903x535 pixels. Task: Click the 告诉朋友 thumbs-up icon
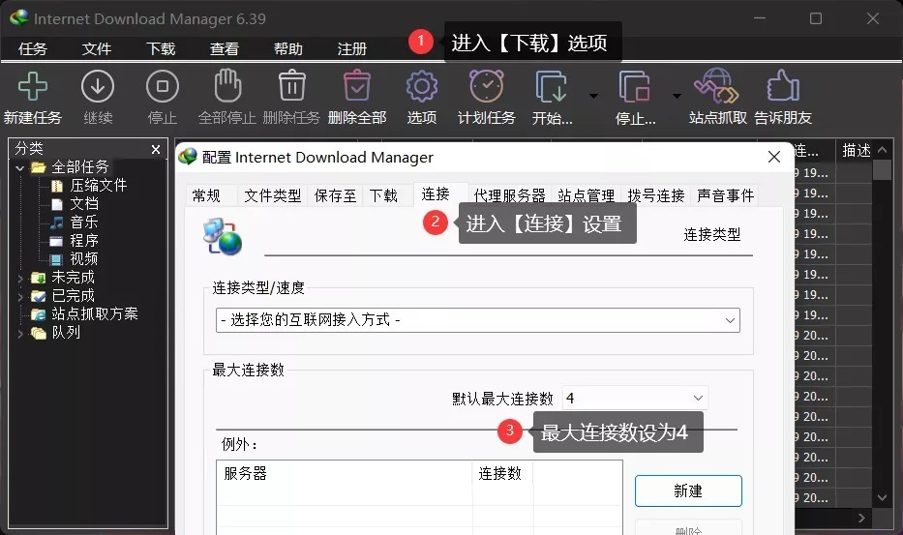783,86
